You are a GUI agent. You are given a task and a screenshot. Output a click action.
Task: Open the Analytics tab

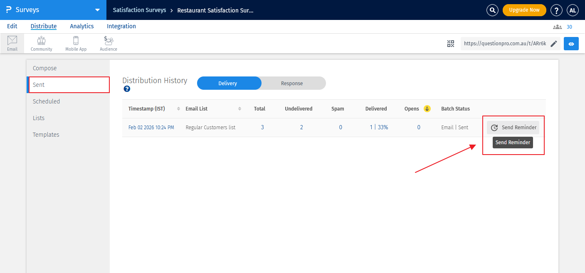81,26
